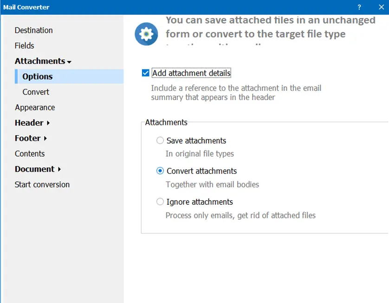Click Start conversion in the sidebar
389x303 pixels.
click(42, 184)
